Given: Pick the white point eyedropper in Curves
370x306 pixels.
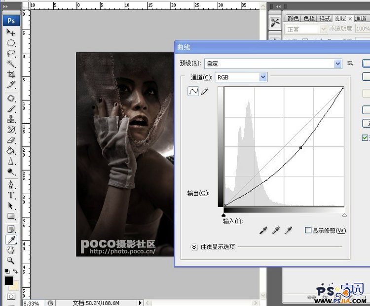Looking at the screenshot, I should [x=289, y=230].
